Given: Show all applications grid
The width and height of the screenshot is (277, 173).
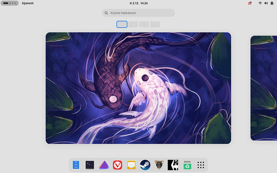Looking at the screenshot, I should pyautogui.click(x=201, y=165).
